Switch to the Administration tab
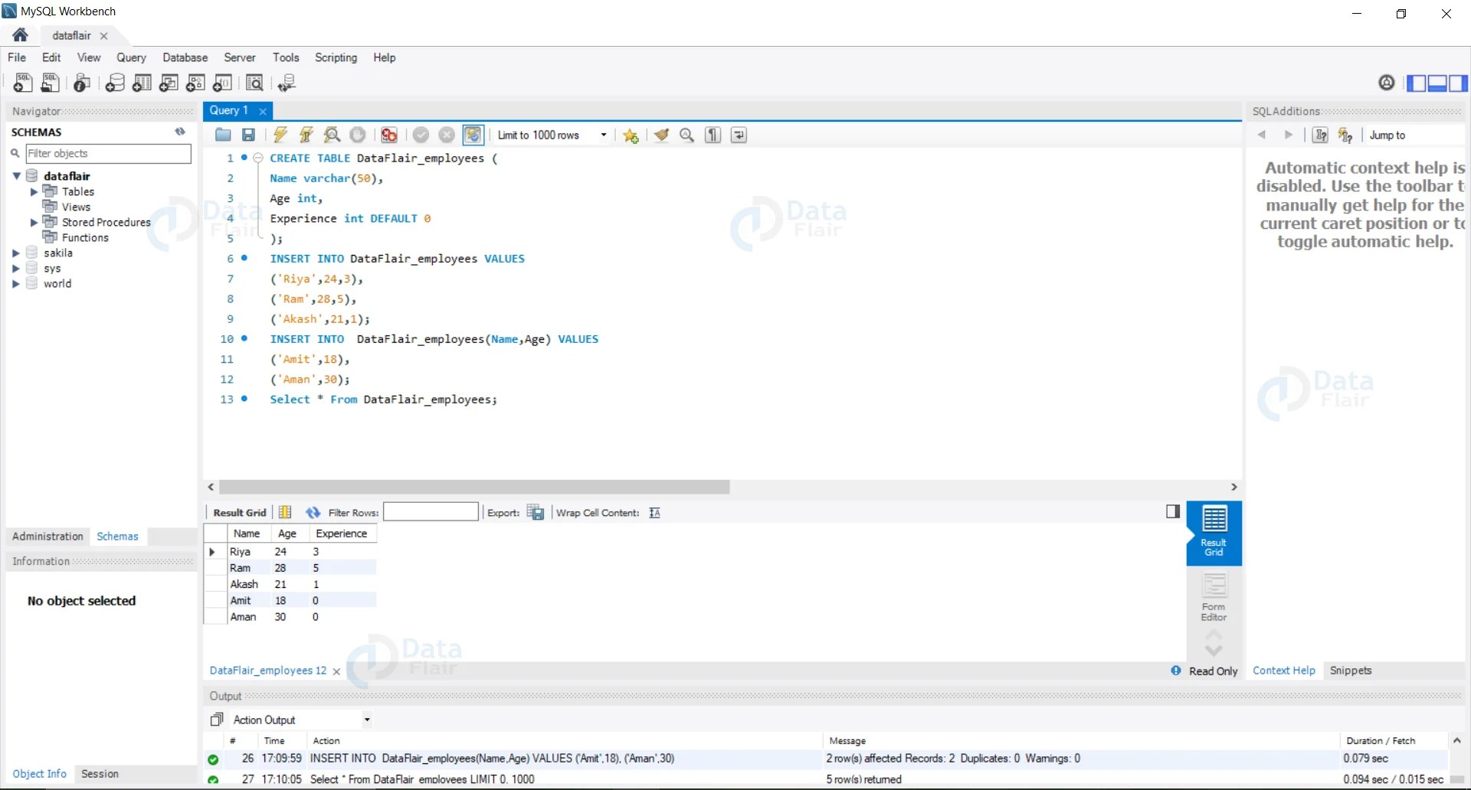Screen dimensions: 1471x790 tap(48, 537)
